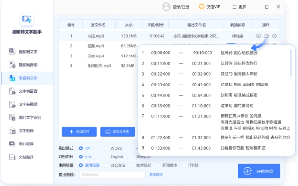Image resolution: width=298 pixels, height=186 pixels.
Task: Click the 01:08:42 duration cell
Action: 157,36
